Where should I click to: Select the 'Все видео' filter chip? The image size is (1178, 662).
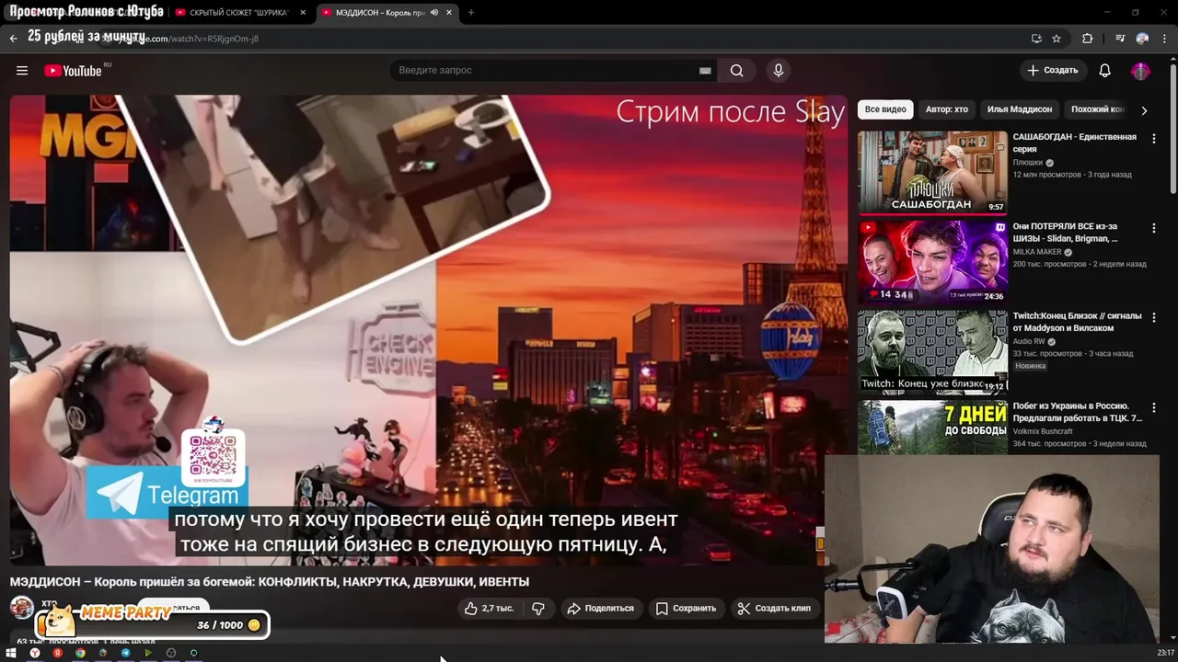885,109
